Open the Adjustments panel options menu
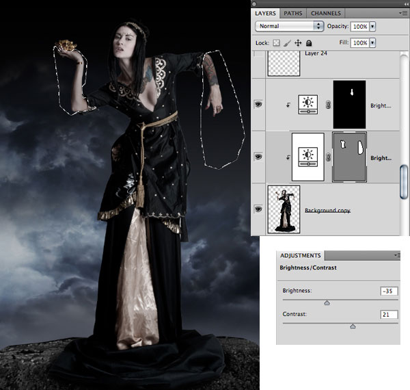Image resolution: width=410 pixels, height=390 pixels. 397,255
